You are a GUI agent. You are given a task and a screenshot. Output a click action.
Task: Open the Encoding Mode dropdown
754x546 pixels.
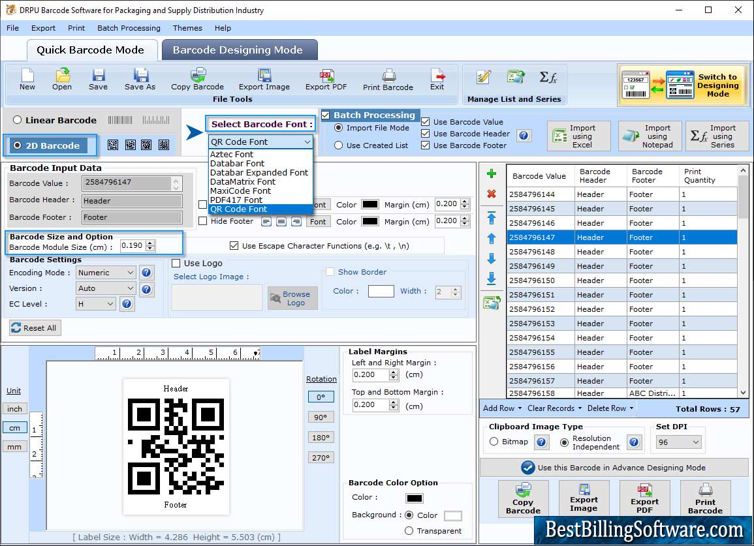click(x=106, y=273)
